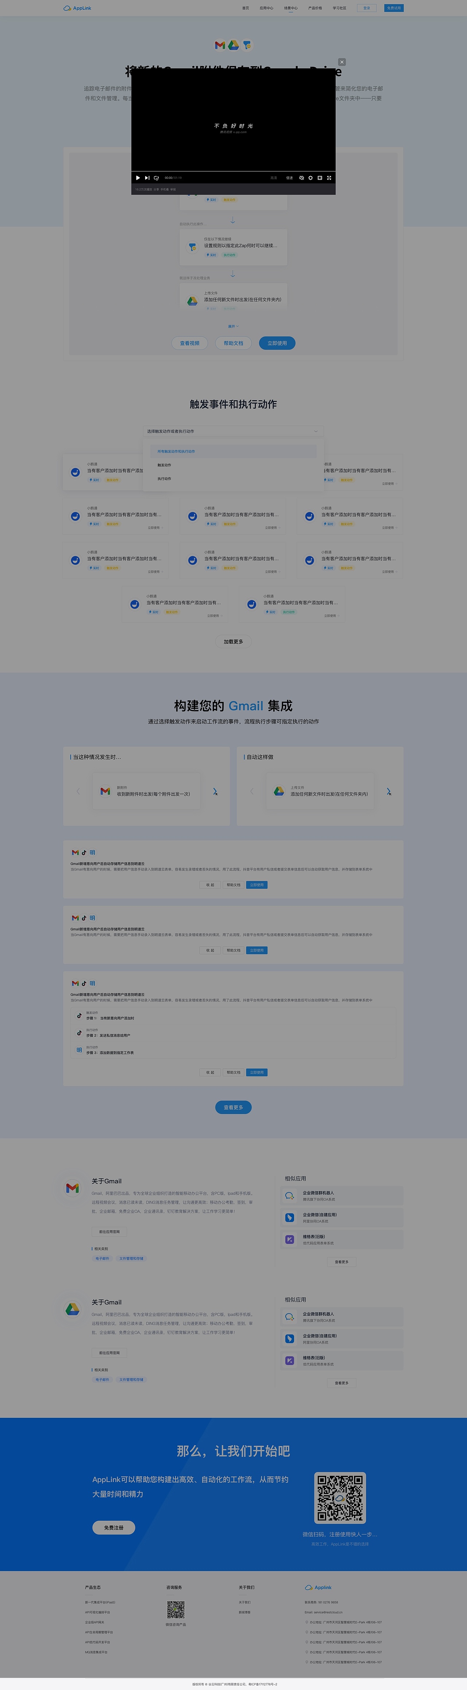Show previous trigger in 当这种情况发生时 carousel
Screen dimensions: 467x1690
pos(79,791)
